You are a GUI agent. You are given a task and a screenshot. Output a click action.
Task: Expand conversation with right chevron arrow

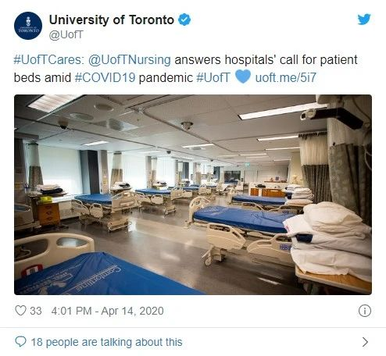point(365,342)
